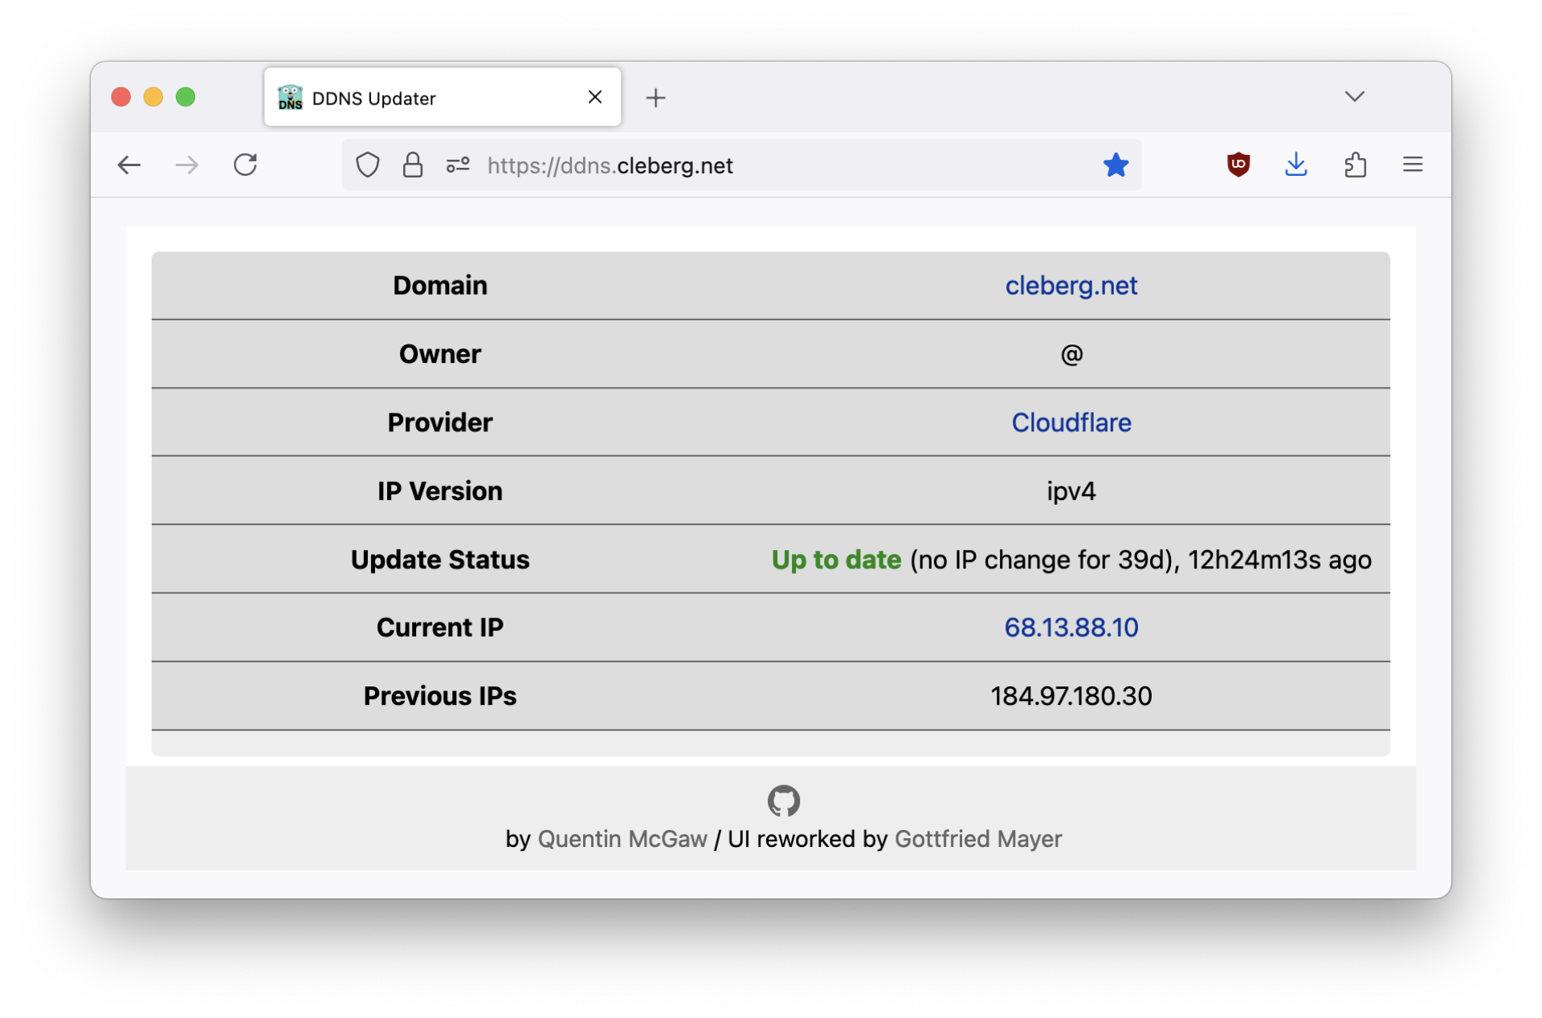Click the DDNS Updater favicon on the tab
Screen dimensions: 1542x1018
[290, 97]
